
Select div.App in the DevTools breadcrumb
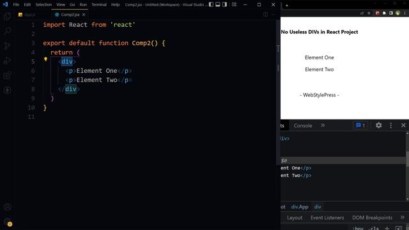300,207
